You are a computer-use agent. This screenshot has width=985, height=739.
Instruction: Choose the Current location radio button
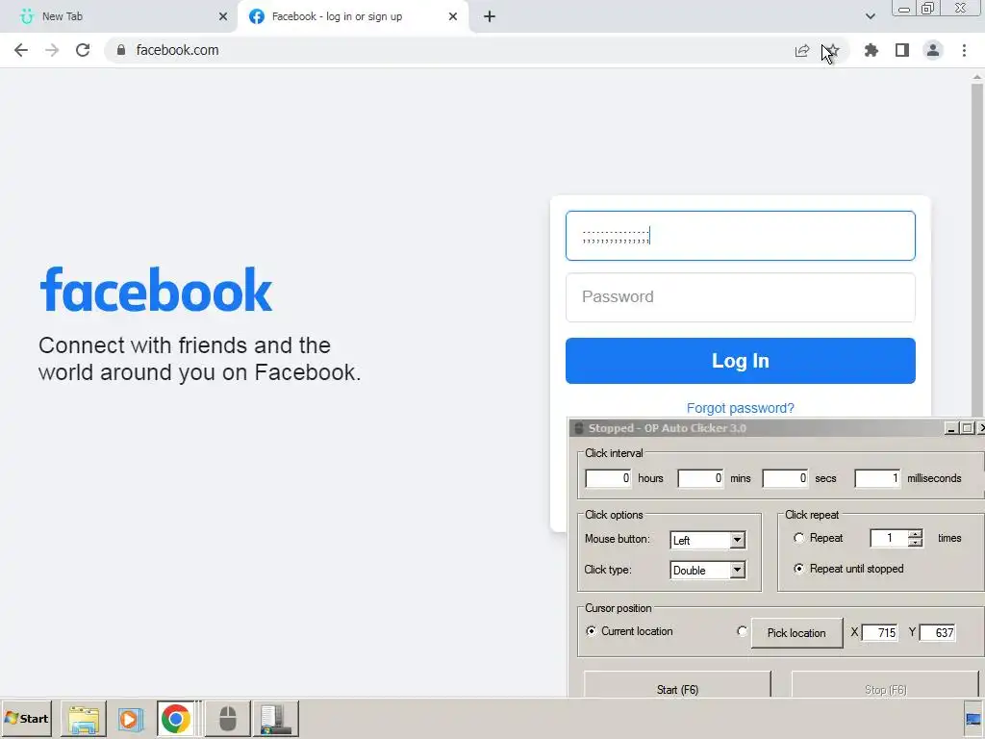click(592, 631)
